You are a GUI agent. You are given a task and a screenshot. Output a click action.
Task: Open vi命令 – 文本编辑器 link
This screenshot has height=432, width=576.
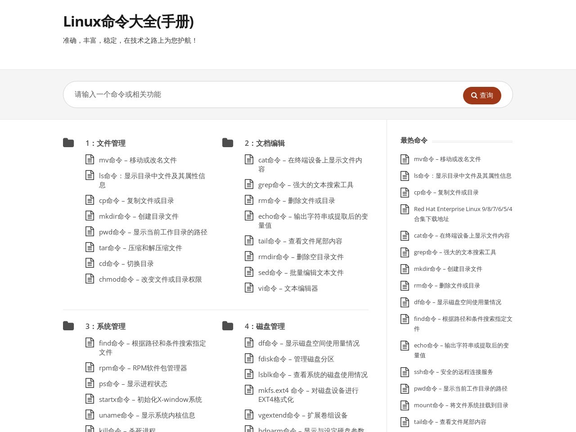[288, 288]
